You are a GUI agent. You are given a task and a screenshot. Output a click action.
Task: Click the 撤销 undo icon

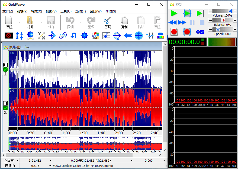pyautogui.click(x=70, y=20)
